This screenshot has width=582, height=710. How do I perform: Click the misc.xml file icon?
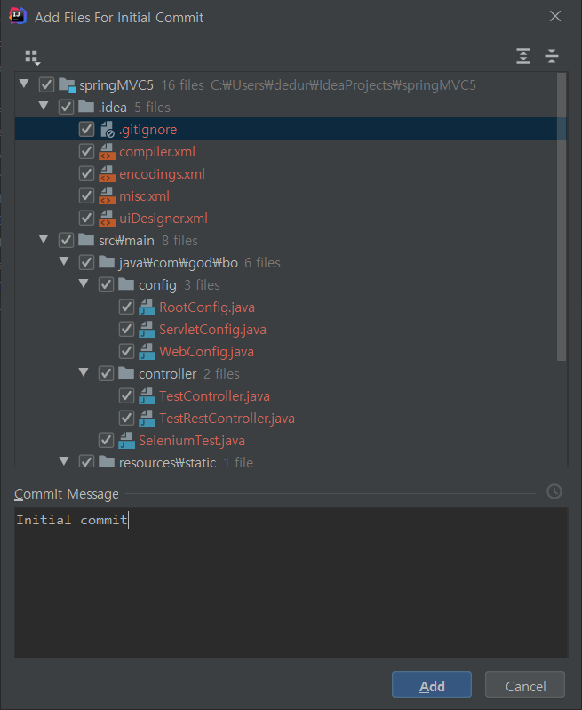coord(107,196)
